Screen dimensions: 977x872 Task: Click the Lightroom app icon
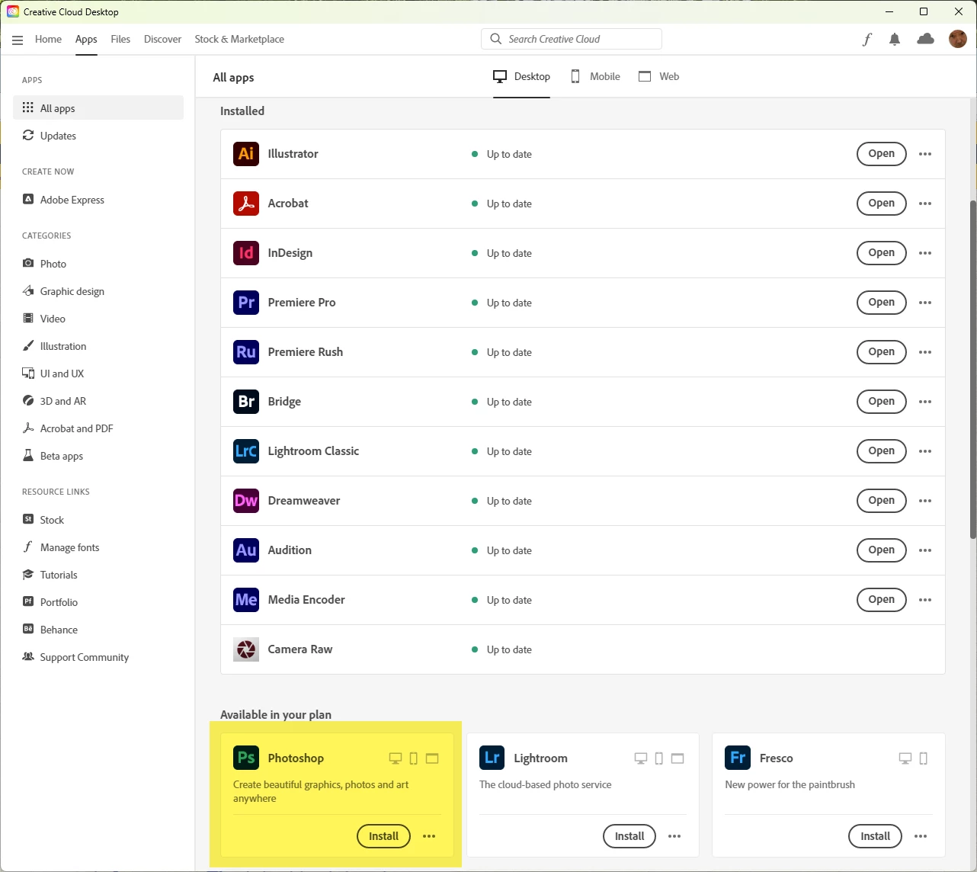pos(492,758)
